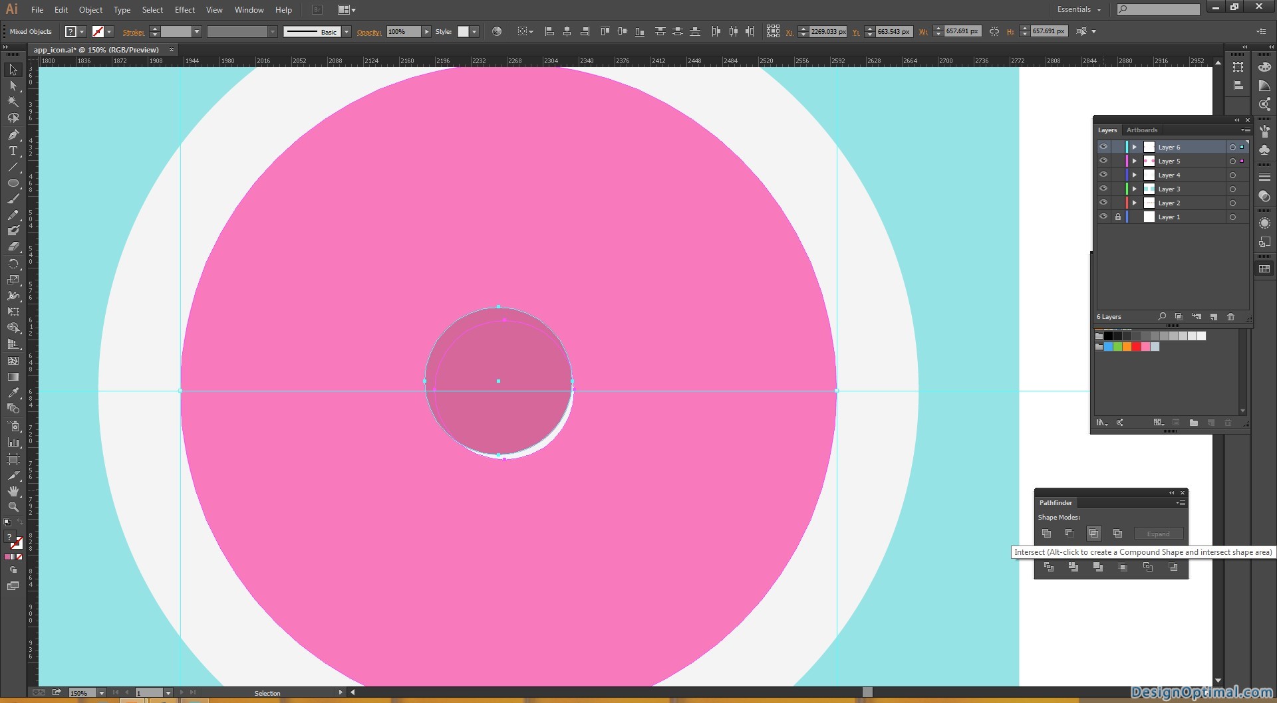Choose the Paintbrush tool
The height and width of the screenshot is (703, 1277).
[x=13, y=199]
